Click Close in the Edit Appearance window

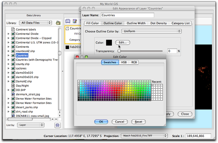tap(185, 114)
